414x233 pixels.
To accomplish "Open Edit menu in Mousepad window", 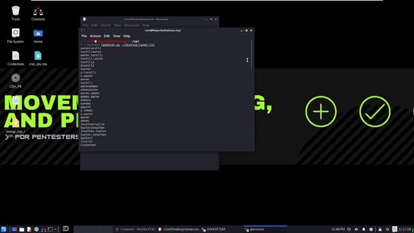I will tap(94, 25).
